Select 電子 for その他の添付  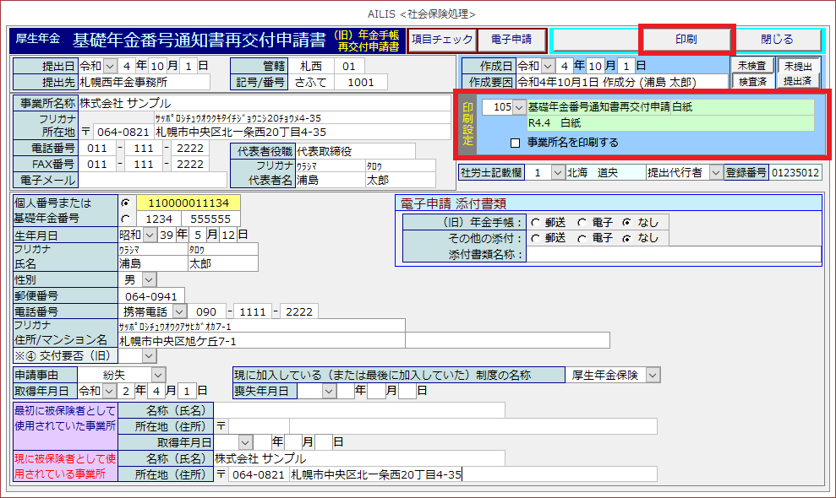coord(582,238)
